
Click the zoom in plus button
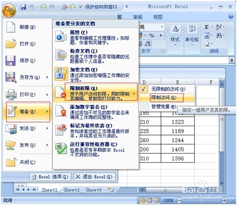coord(224,200)
